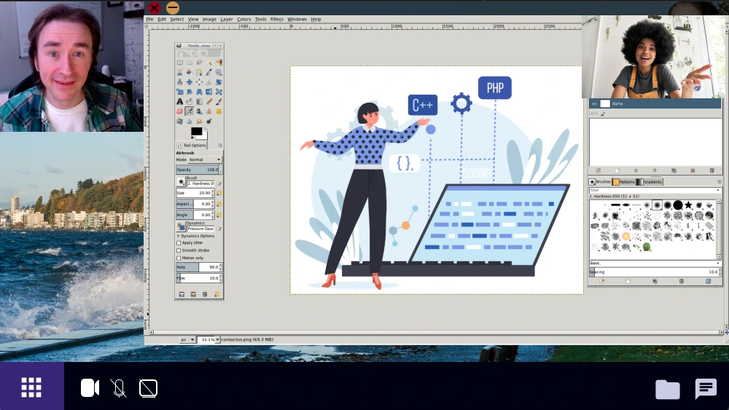Select the Fuzzy Select magic wand tool
The height and width of the screenshot is (410, 729).
208,63
